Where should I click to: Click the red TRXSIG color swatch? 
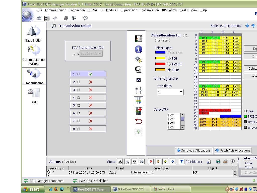(x=160, y=64)
